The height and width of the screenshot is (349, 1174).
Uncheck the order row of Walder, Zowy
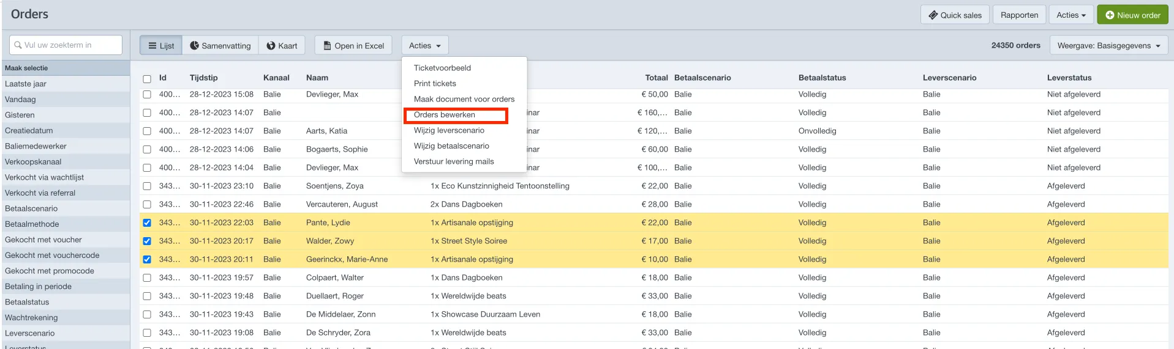147,241
